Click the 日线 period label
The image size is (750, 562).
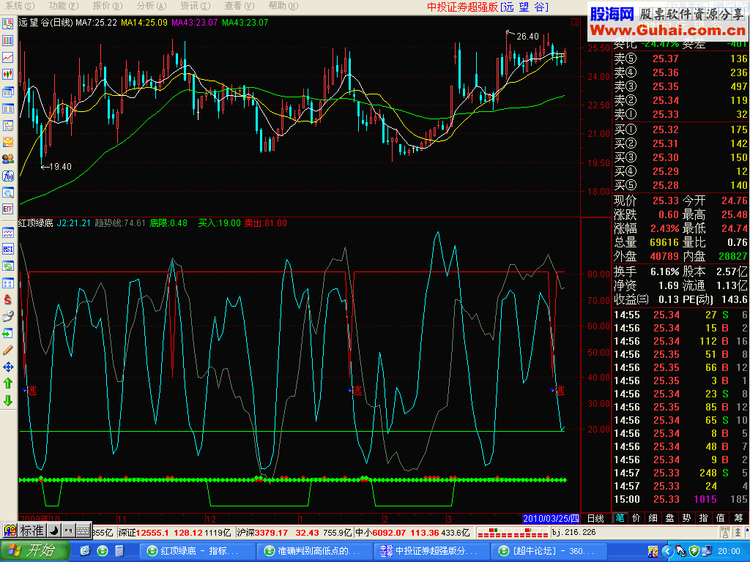595,519
